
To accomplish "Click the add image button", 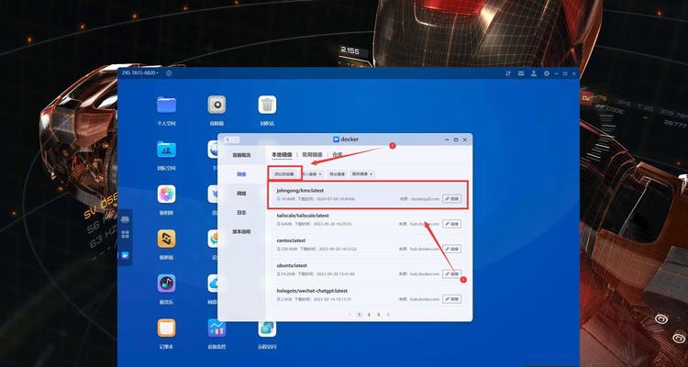I will tap(284, 174).
